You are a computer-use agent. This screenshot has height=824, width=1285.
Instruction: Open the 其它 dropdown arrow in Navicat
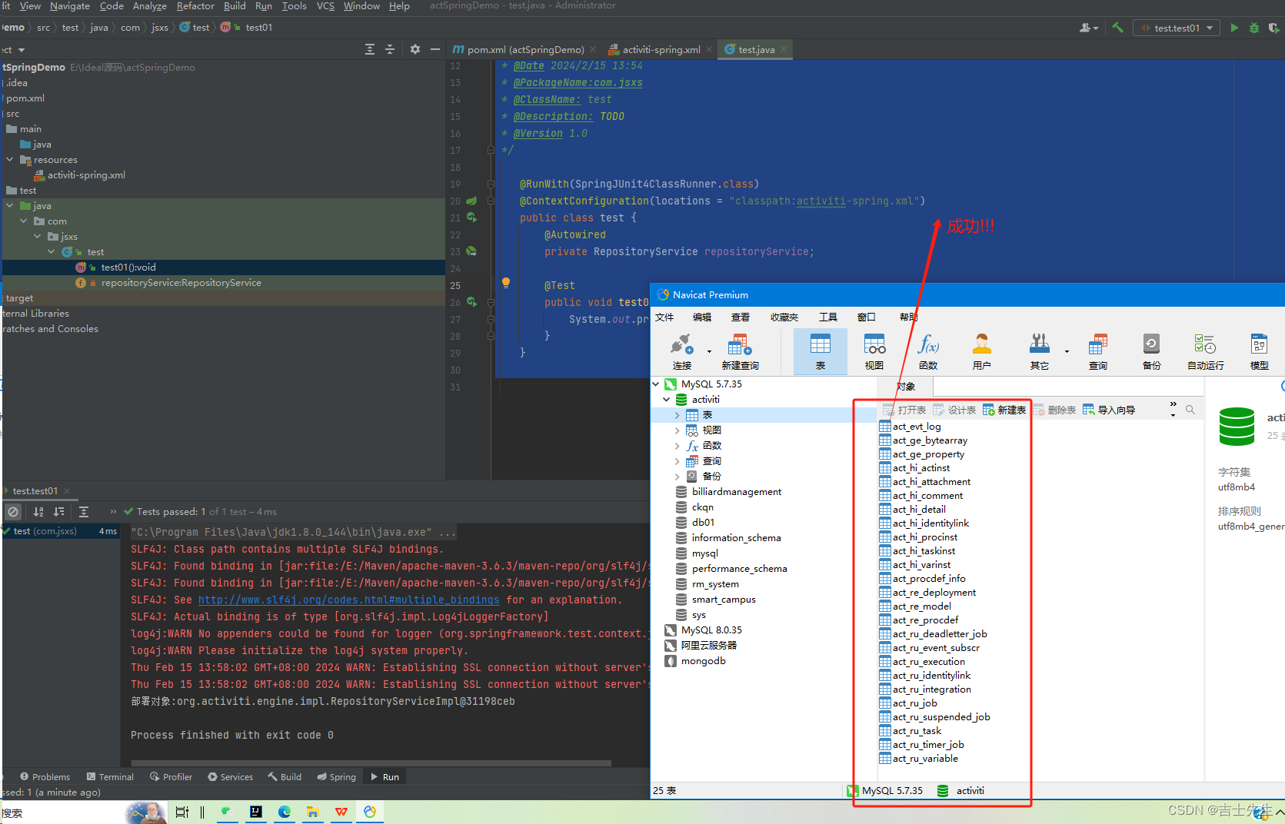tap(1067, 352)
